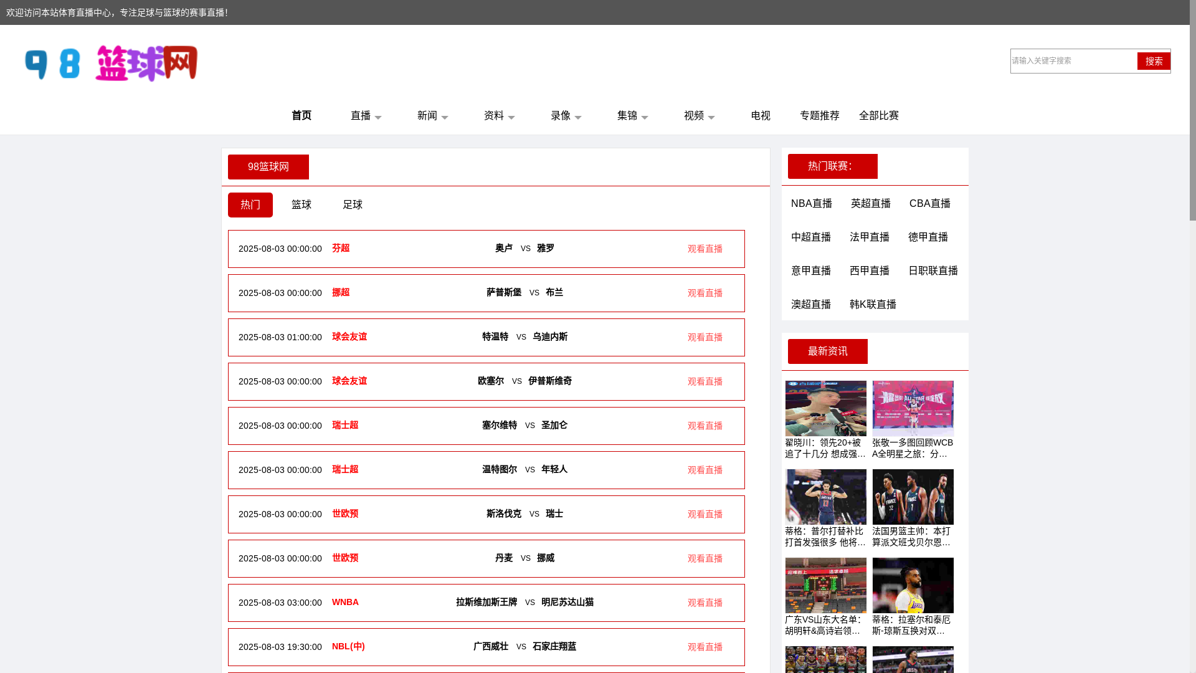
Task: Watch live for 奥卢 vs 雅罗
Action: (705, 249)
